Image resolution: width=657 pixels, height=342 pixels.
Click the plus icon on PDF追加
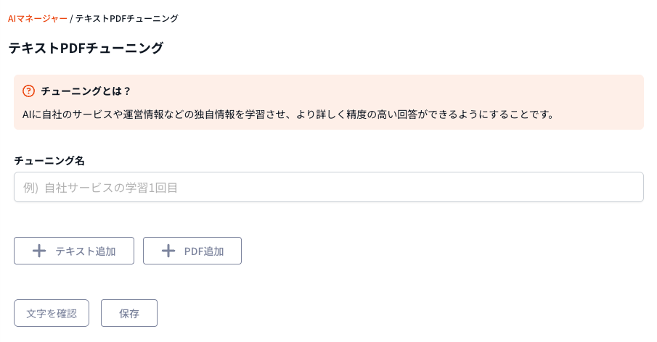[x=168, y=251]
